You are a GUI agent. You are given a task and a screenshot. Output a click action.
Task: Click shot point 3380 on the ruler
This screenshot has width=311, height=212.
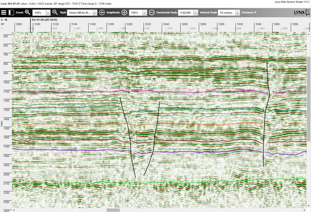[x=295, y=24]
